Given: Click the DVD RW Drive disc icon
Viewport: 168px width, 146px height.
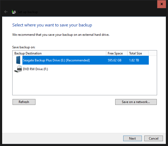Looking at the screenshot, I should 18,69.
